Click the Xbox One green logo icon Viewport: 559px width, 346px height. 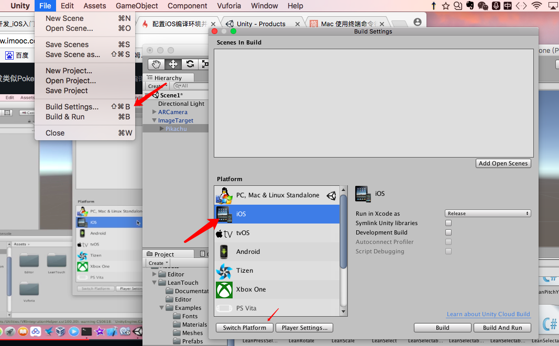pyautogui.click(x=224, y=289)
